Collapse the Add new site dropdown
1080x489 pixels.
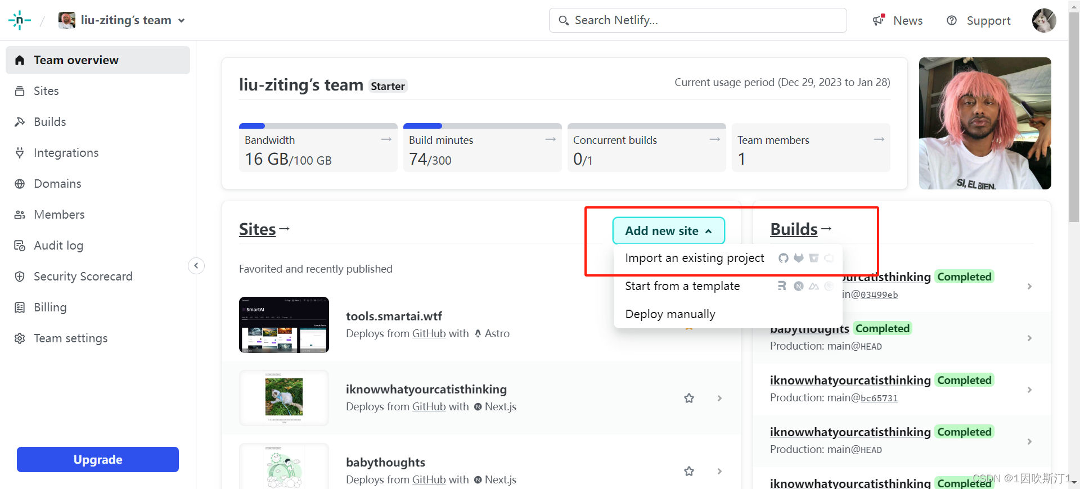tap(669, 230)
